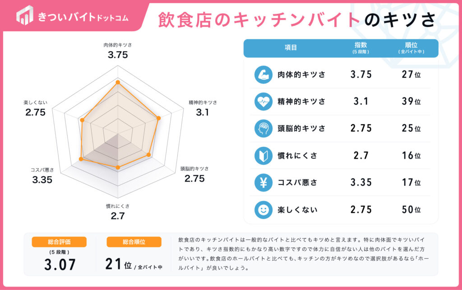Select the 指数 column header

click(x=360, y=48)
